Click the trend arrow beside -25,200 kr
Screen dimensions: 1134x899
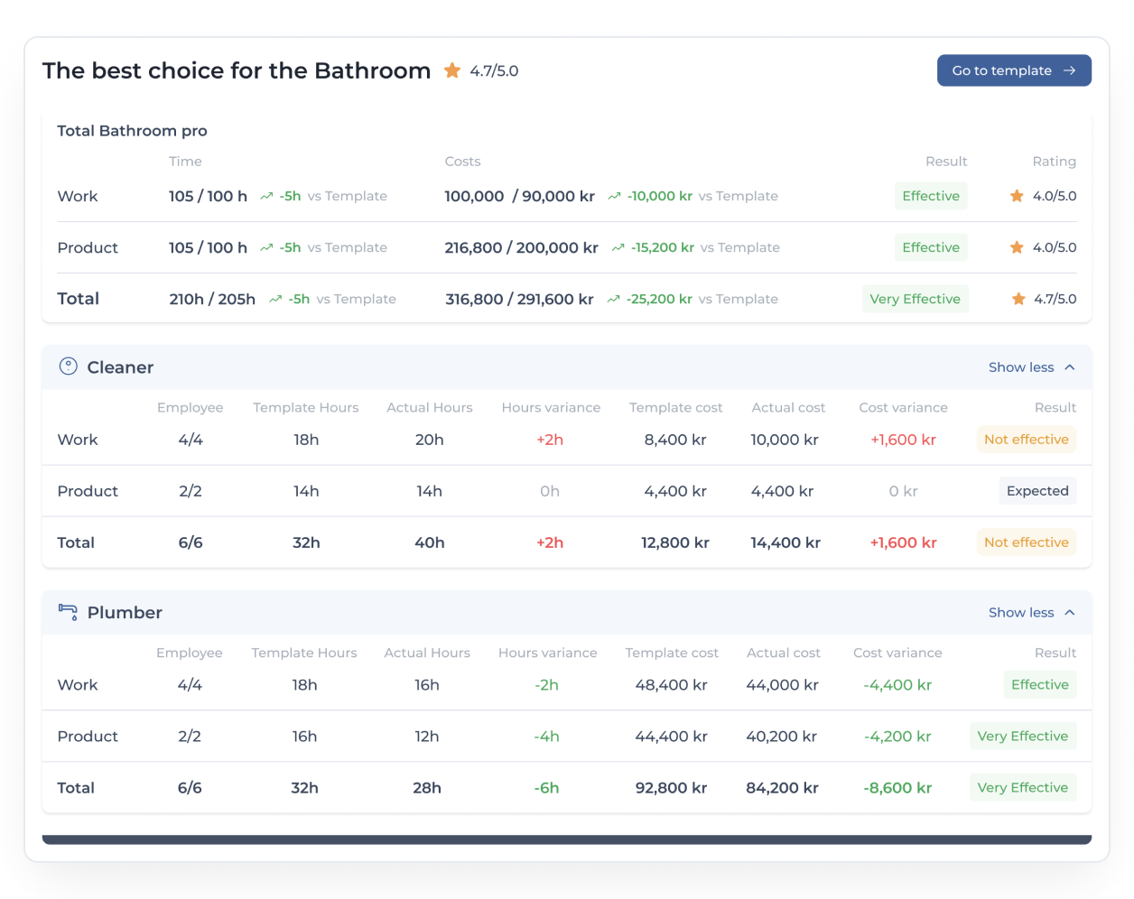[614, 299]
